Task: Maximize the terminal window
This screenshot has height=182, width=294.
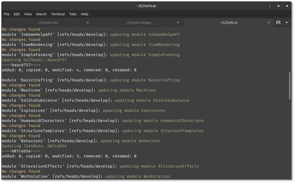Action: point(278,6)
